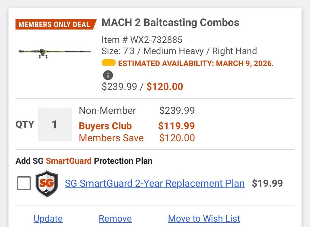Click the Update link
310x227 pixels.
[x=48, y=219]
